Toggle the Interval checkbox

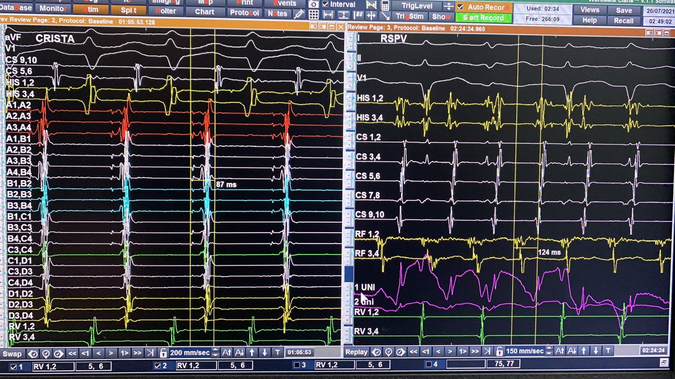pyautogui.click(x=326, y=4)
